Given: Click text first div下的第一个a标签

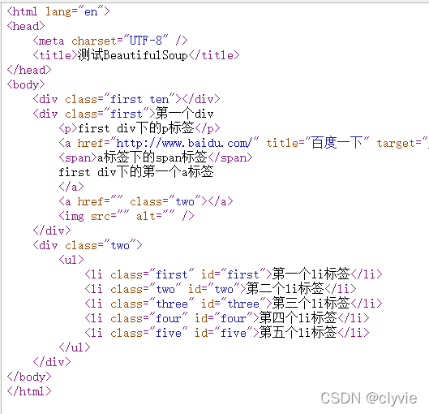Looking at the screenshot, I should [x=136, y=172].
